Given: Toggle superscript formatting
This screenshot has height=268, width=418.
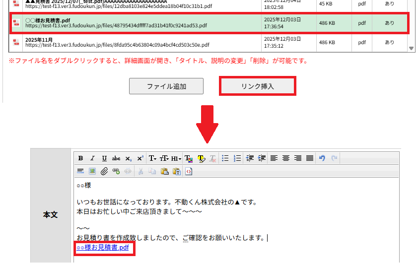Looking at the screenshot, I should (140, 158).
